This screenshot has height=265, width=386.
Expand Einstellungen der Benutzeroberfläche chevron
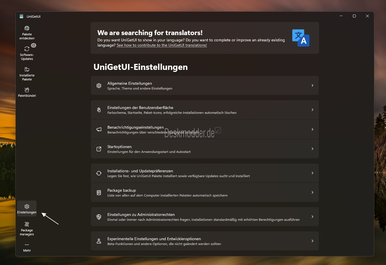pos(312,110)
